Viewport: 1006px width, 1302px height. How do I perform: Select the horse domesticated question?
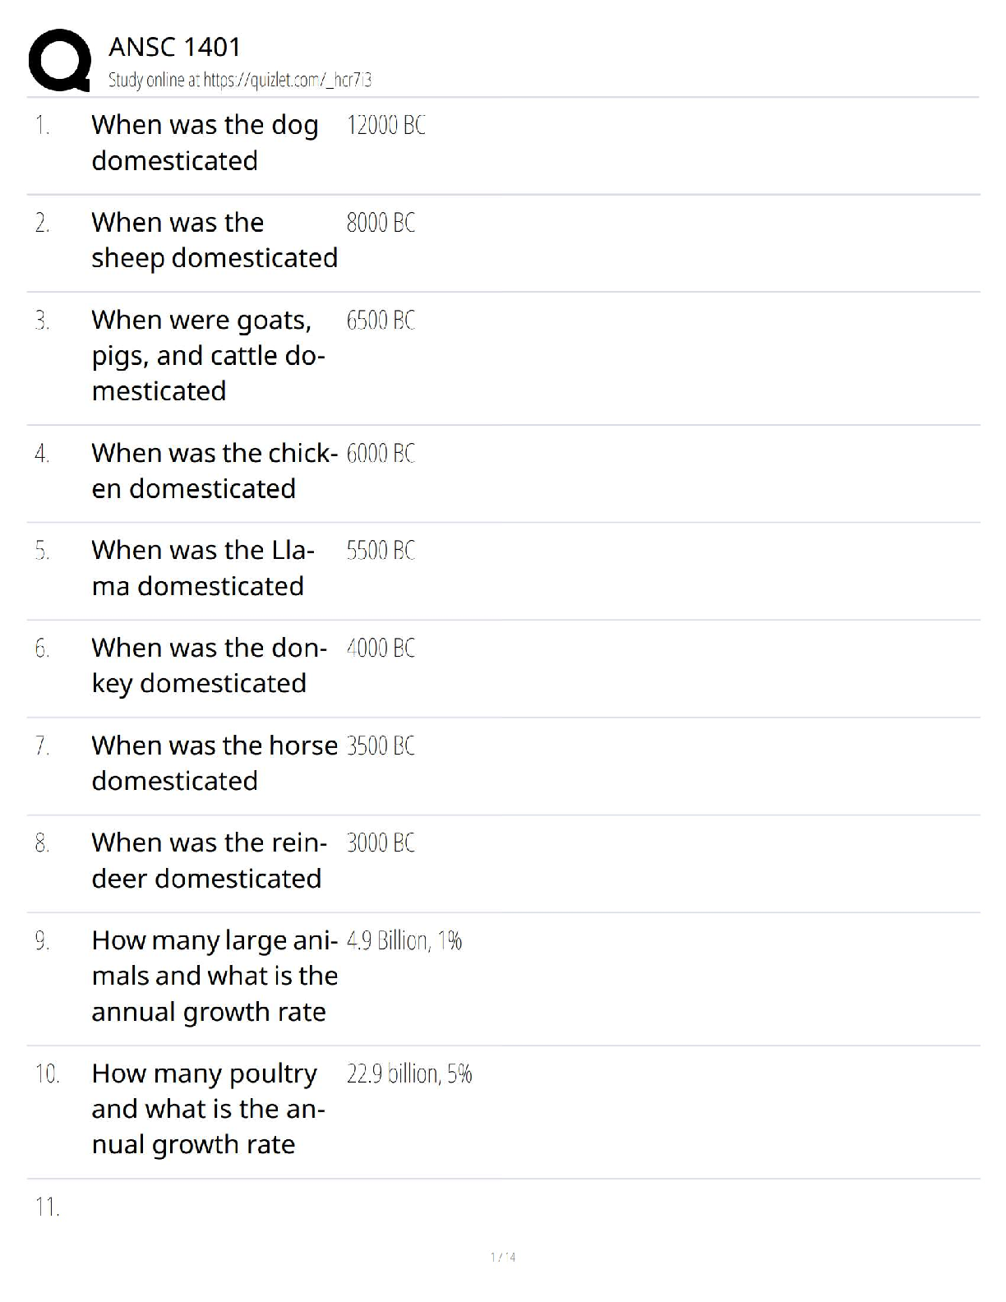[214, 763]
